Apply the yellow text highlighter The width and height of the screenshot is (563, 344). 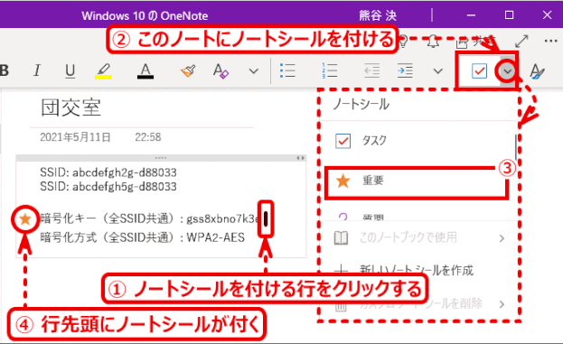tap(103, 71)
